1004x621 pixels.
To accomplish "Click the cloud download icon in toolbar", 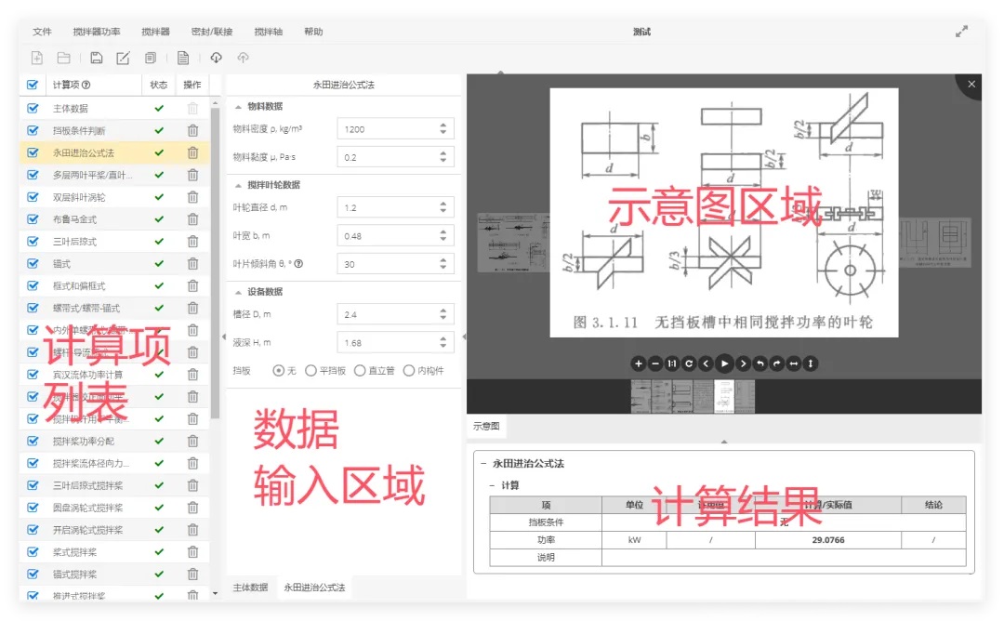I will point(216,58).
